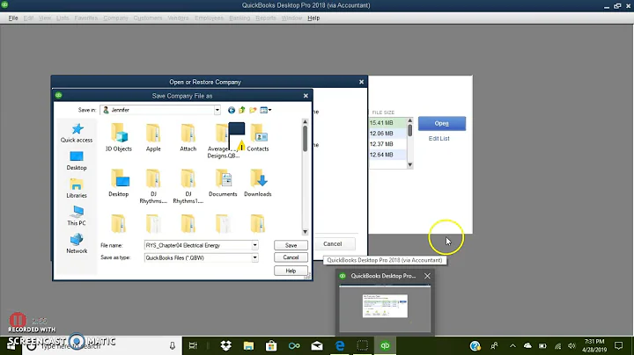Open the Company menu
The width and height of the screenshot is (634, 355).
pyautogui.click(x=115, y=18)
